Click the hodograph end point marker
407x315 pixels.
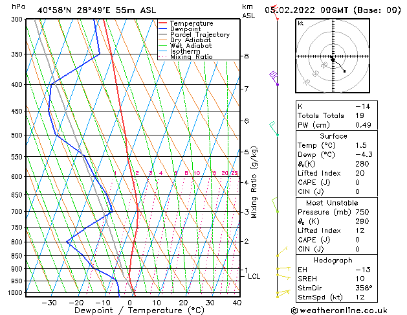pos(344,71)
